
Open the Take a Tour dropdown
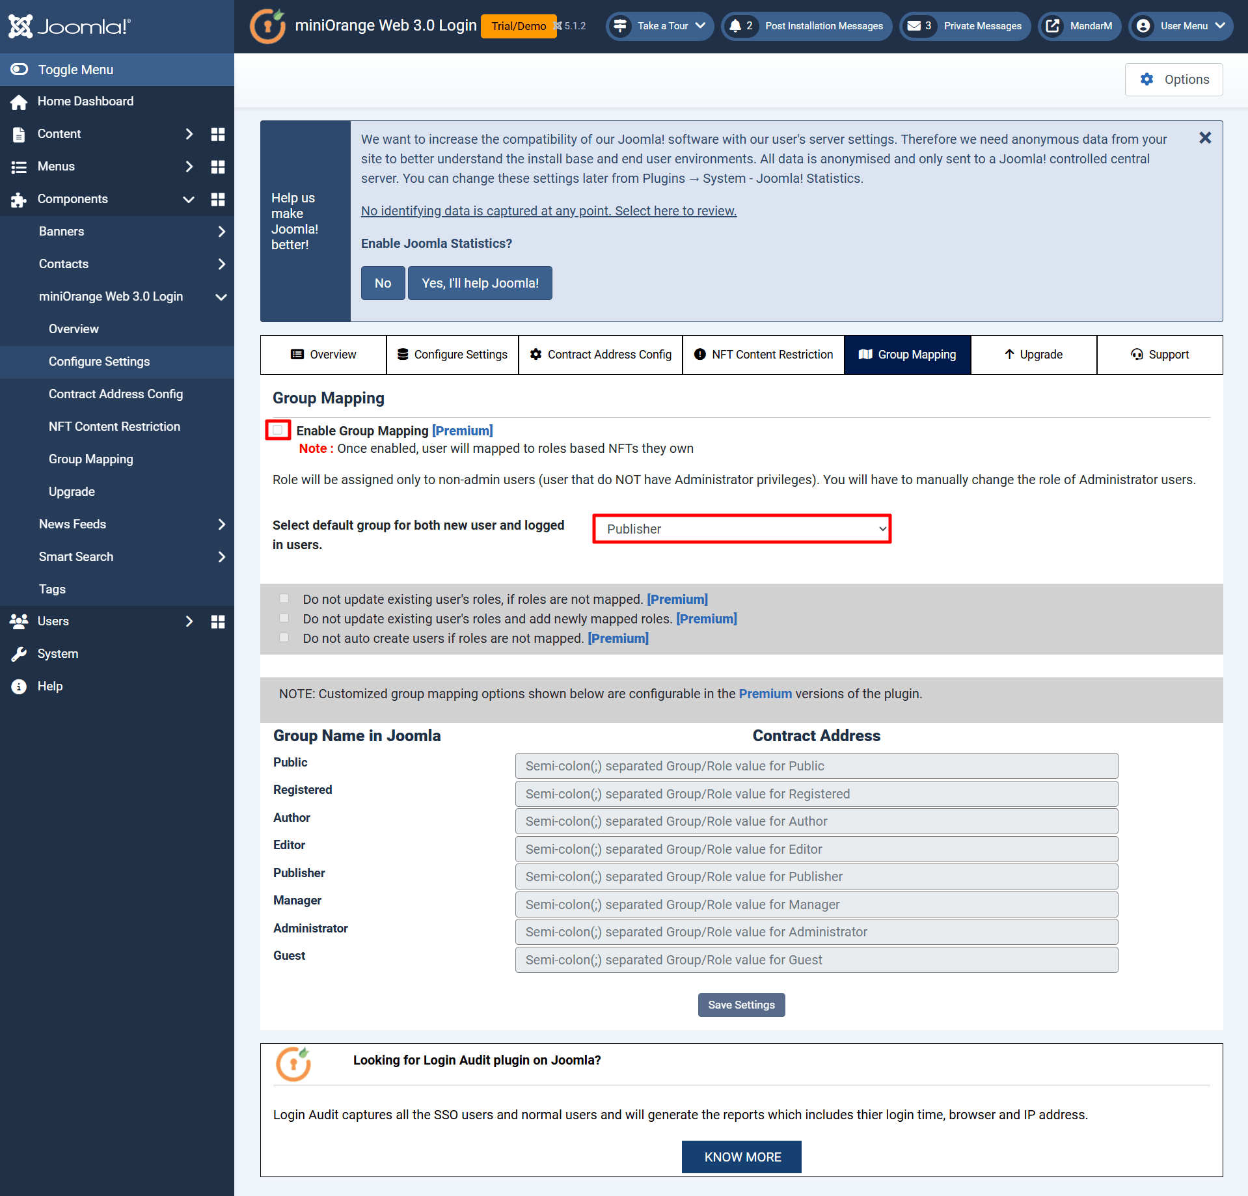660,26
